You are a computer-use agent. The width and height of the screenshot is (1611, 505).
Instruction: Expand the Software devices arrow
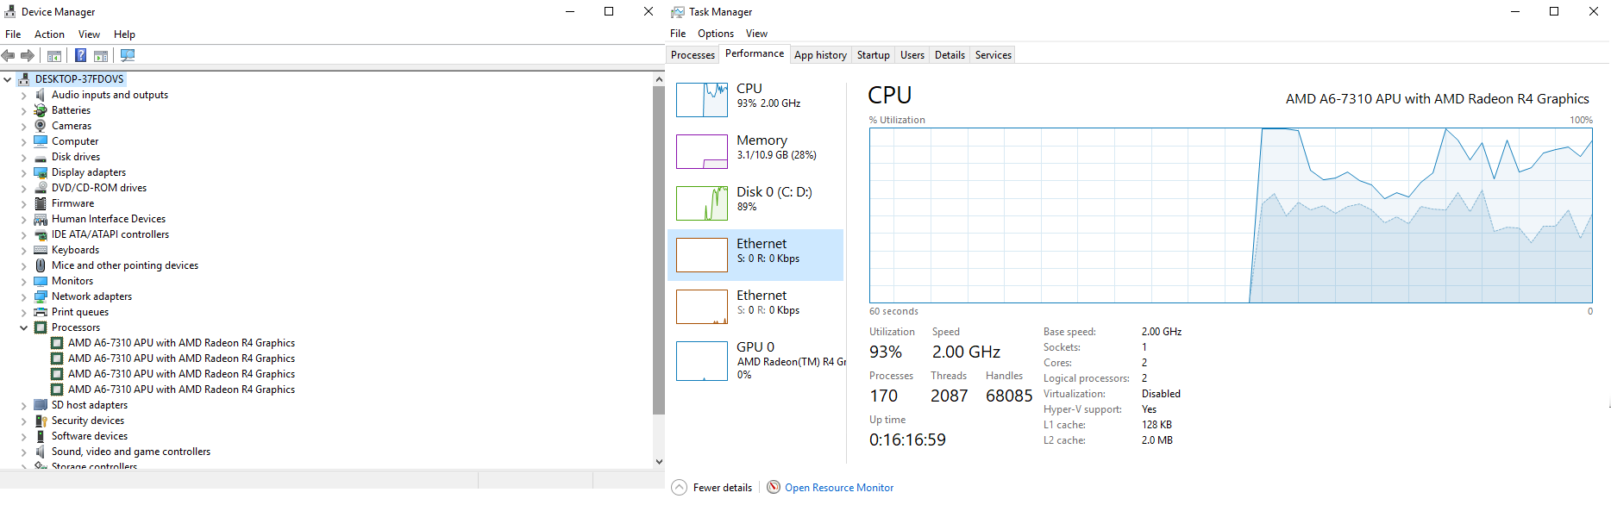tap(23, 436)
